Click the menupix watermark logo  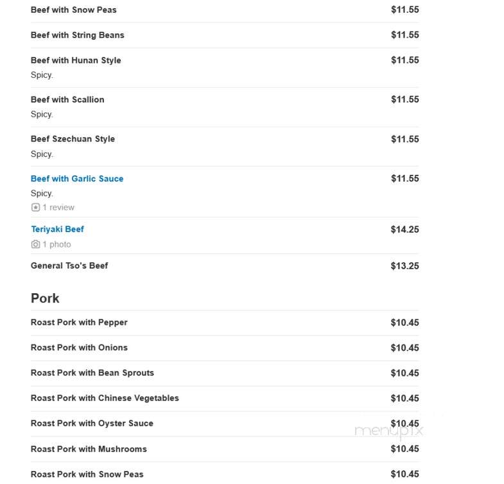(388, 431)
